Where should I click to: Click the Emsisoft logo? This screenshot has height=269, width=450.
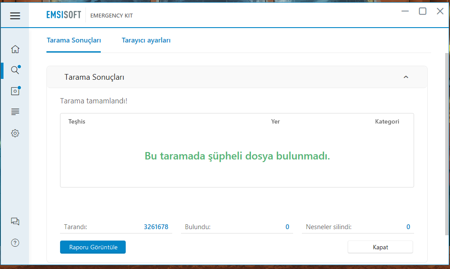click(x=64, y=15)
